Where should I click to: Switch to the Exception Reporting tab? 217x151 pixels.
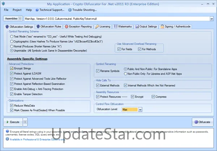(78, 26)
